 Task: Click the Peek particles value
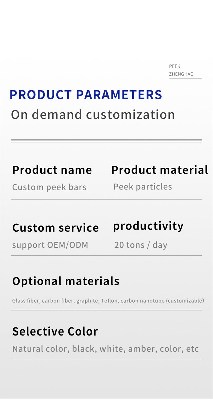143,187
